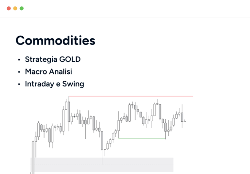Select the Commodities heading
This screenshot has height=174, width=250.
pos(55,41)
